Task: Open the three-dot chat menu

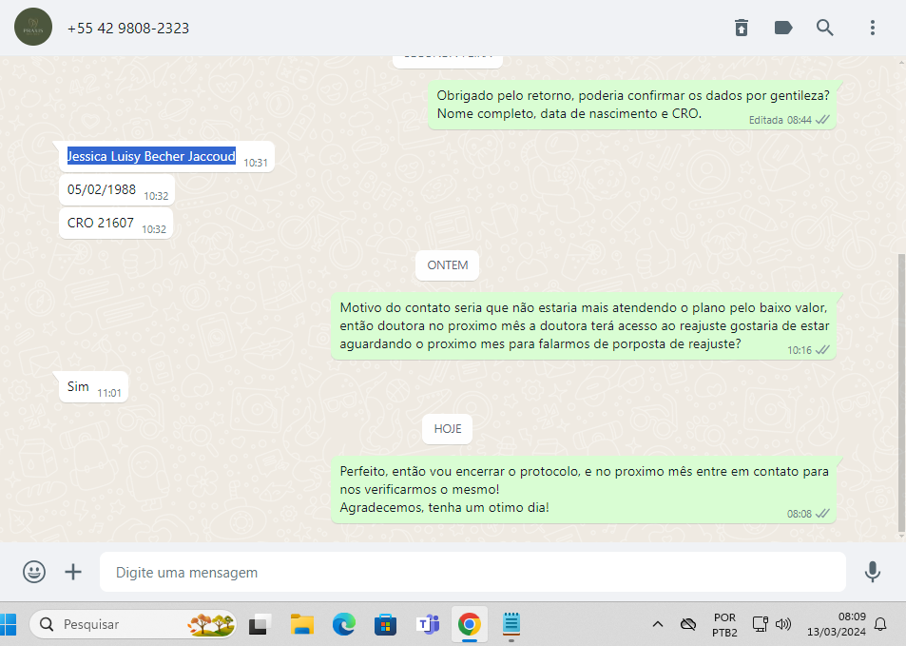Action: click(873, 28)
